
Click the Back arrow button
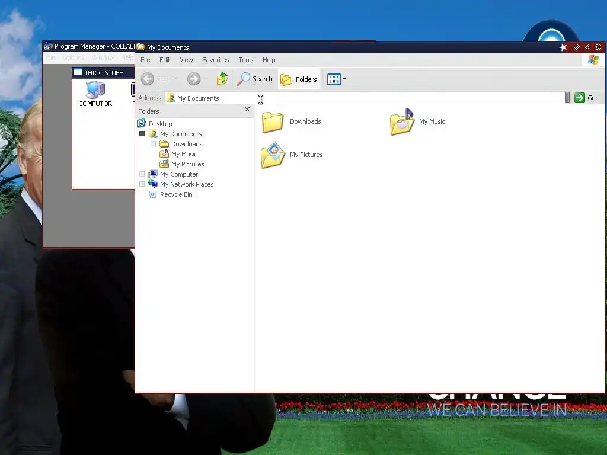148,79
